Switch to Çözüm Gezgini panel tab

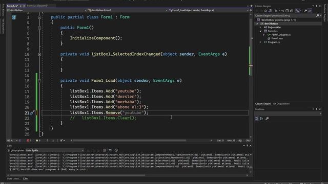(x=263, y=104)
